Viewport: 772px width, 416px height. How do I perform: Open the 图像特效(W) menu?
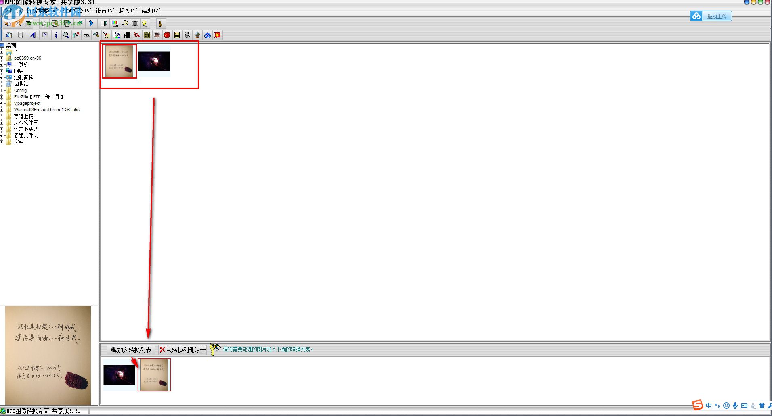click(x=77, y=10)
